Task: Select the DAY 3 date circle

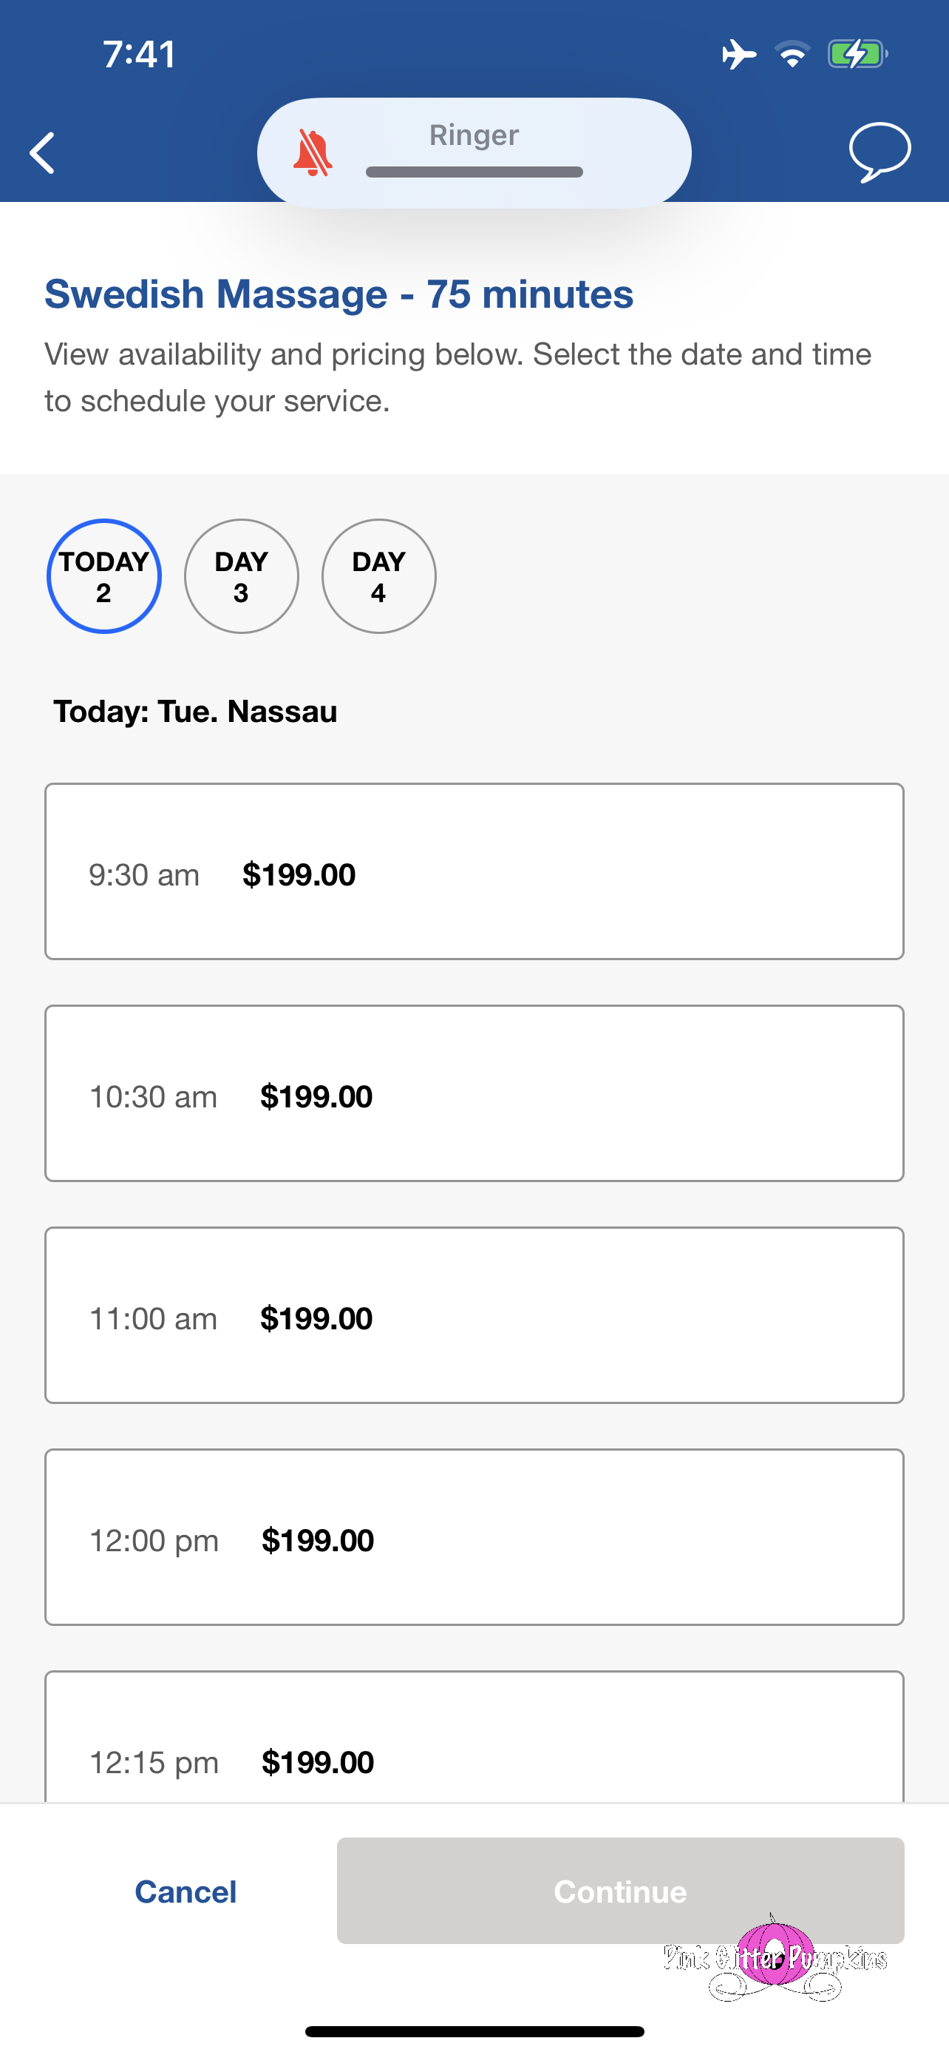Action: [242, 577]
